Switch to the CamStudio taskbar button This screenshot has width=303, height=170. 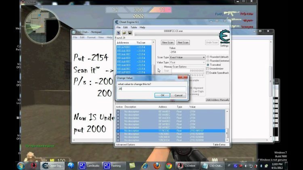coord(89,166)
